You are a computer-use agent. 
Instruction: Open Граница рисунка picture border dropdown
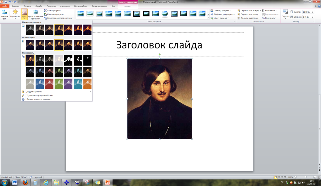(221, 10)
